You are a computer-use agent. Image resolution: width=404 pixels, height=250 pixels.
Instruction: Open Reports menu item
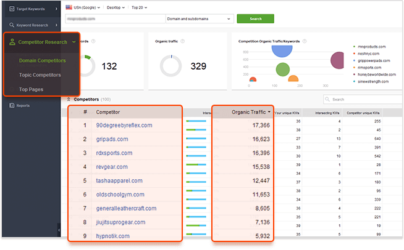tap(23, 105)
